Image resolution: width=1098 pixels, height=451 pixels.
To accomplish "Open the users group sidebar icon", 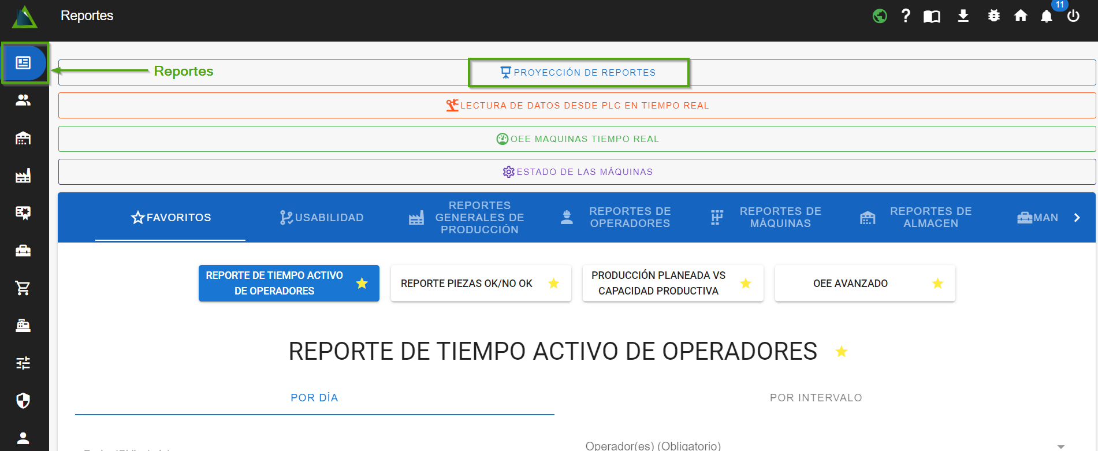I will [x=23, y=100].
